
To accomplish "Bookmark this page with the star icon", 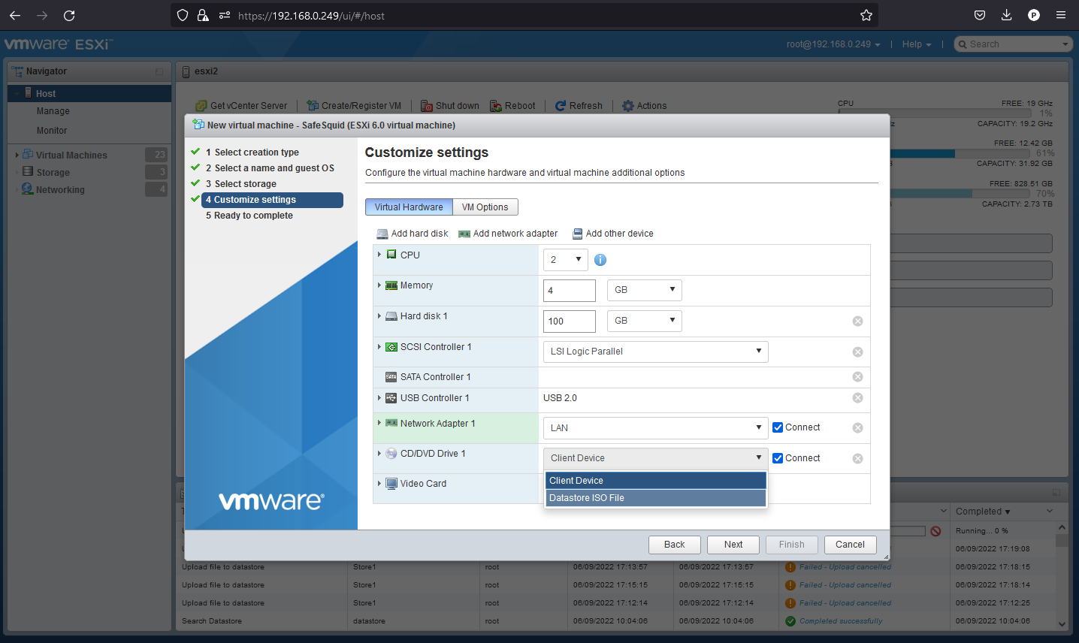I will pos(866,15).
